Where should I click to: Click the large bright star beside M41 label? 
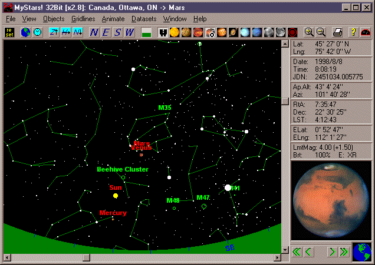(228, 188)
